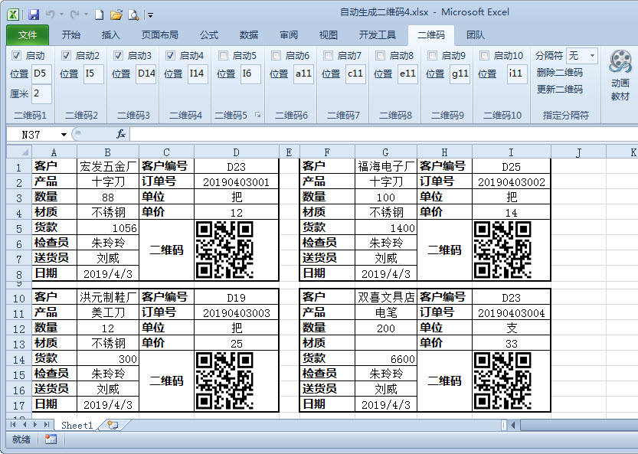
Task: Click the Select All corner button
Action: point(19,152)
